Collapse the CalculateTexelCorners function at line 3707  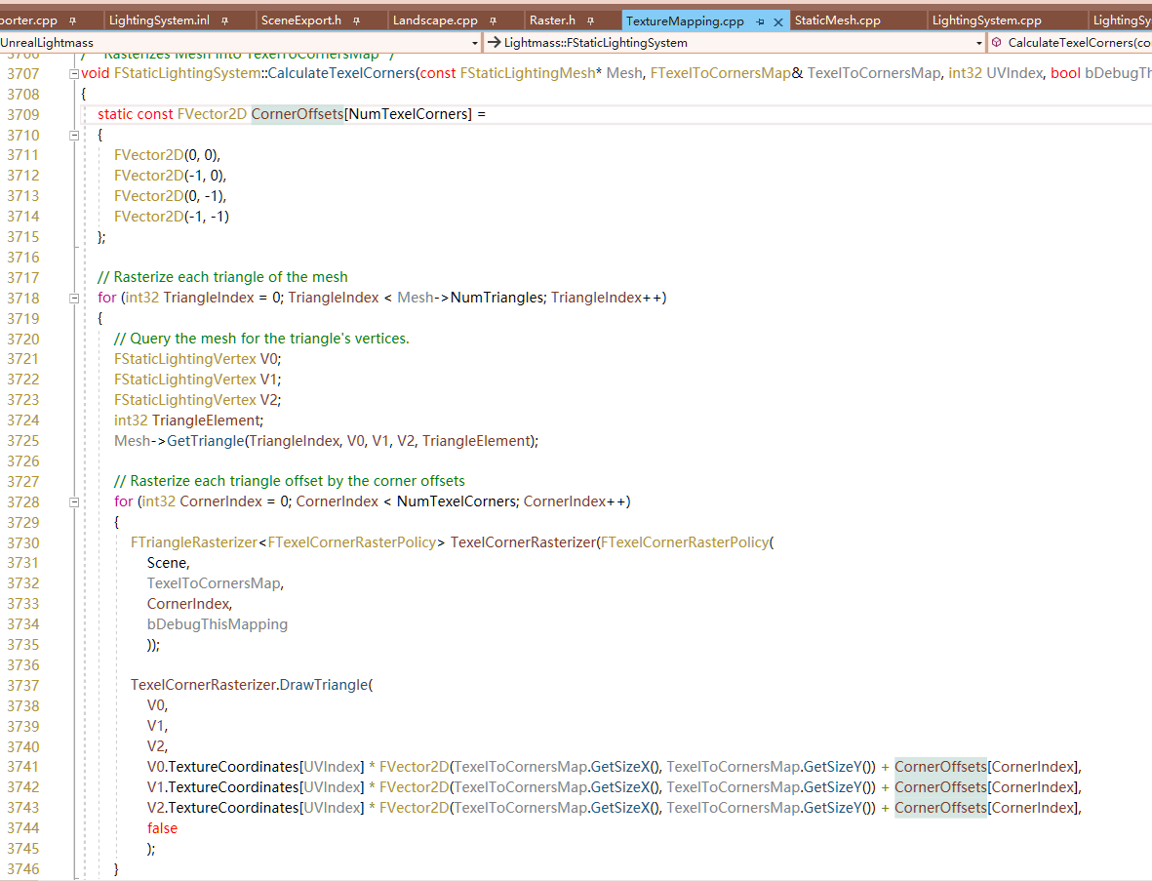(74, 73)
